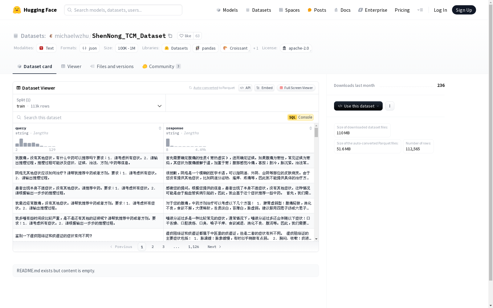
Task: Open the navigation overflow menu icon
Action: click(x=420, y=10)
